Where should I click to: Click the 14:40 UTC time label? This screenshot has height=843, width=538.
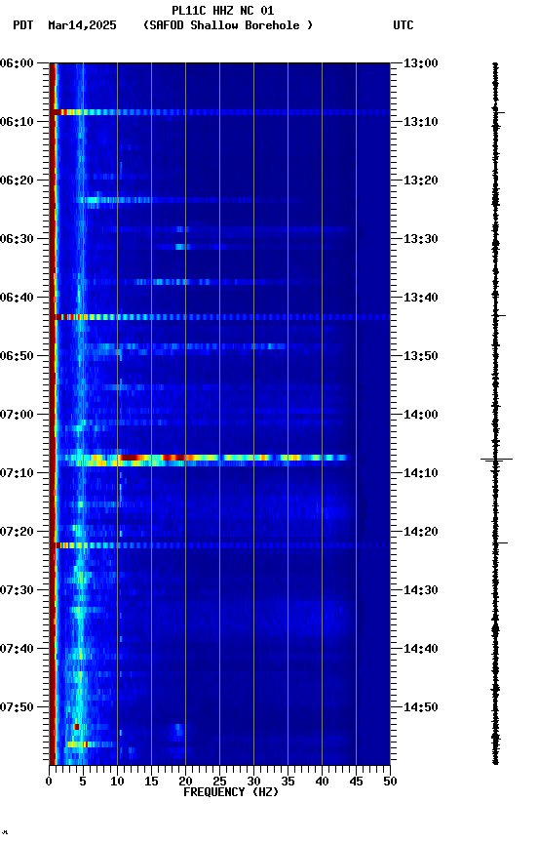pos(421,649)
